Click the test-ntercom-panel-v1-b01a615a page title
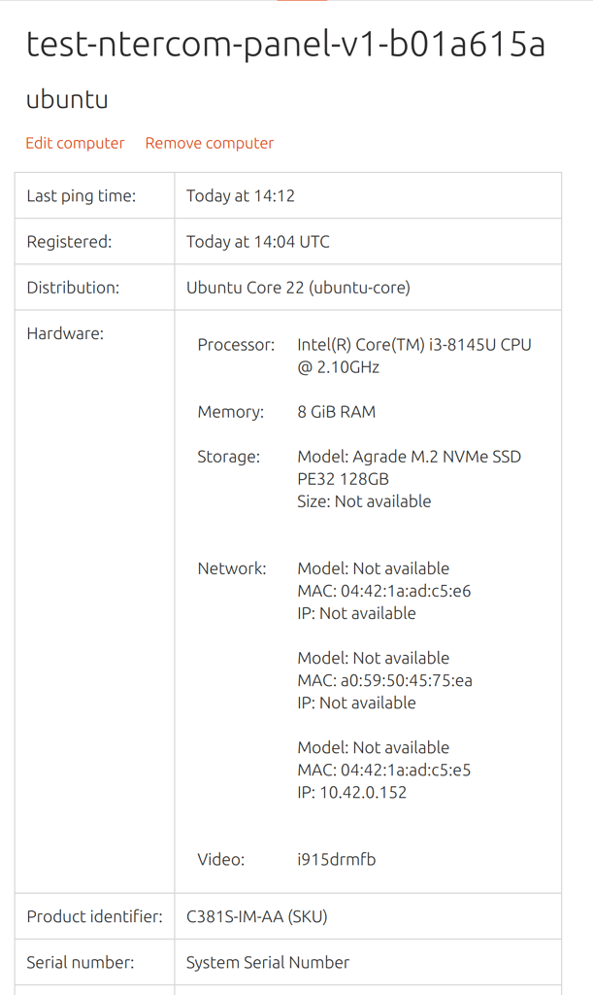This screenshot has height=995, width=593. [285, 44]
